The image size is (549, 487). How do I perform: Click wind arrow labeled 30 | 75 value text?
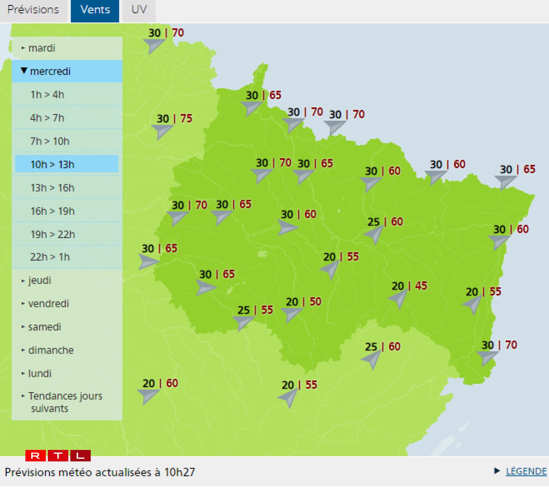tap(174, 119)
